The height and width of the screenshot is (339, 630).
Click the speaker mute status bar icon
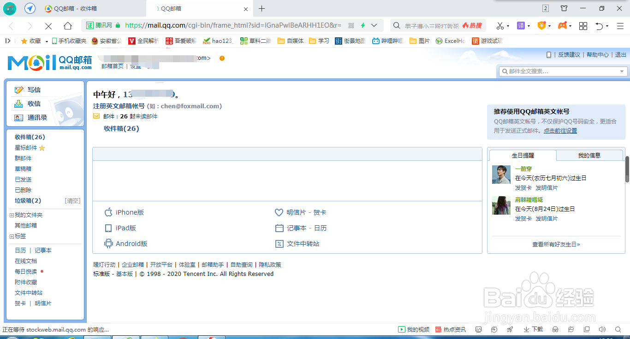(x=602, y=329)
